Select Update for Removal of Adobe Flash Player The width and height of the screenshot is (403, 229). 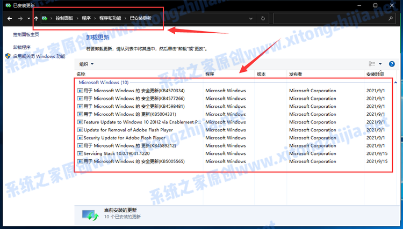pyautogui.click(x=128, y=130)
